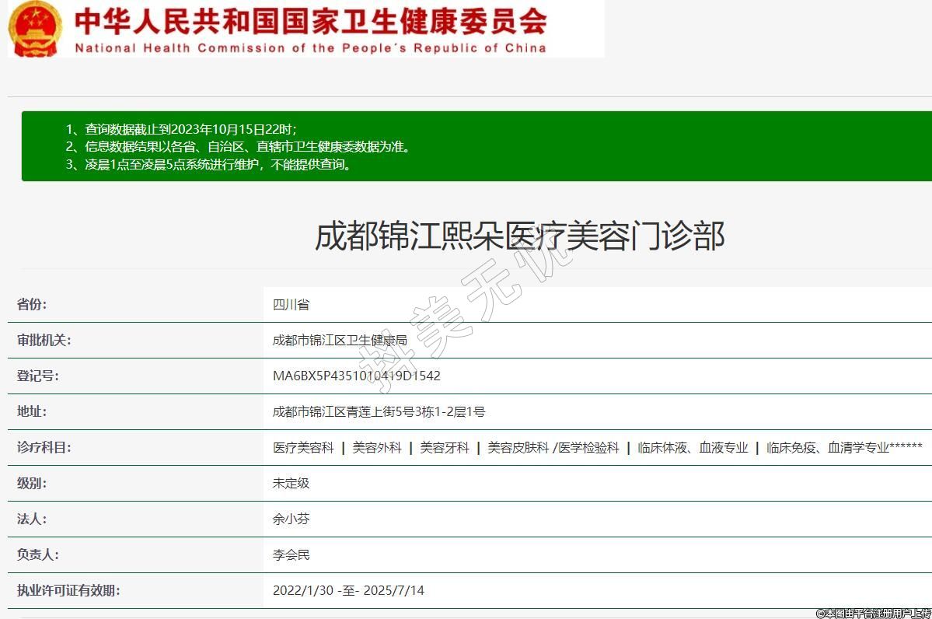Click the Chinese title 中华人民共和国国家卫生健康委员会

click(x=311, y=21)
